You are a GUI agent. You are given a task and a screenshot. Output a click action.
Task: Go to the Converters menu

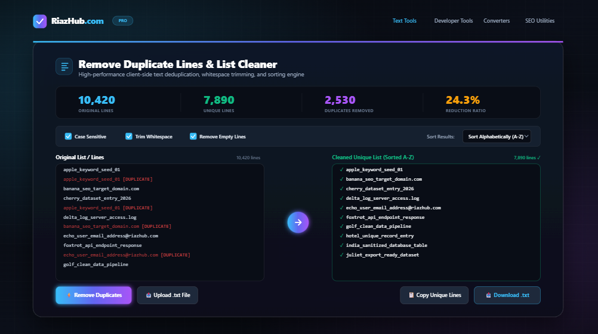[497, 21]
